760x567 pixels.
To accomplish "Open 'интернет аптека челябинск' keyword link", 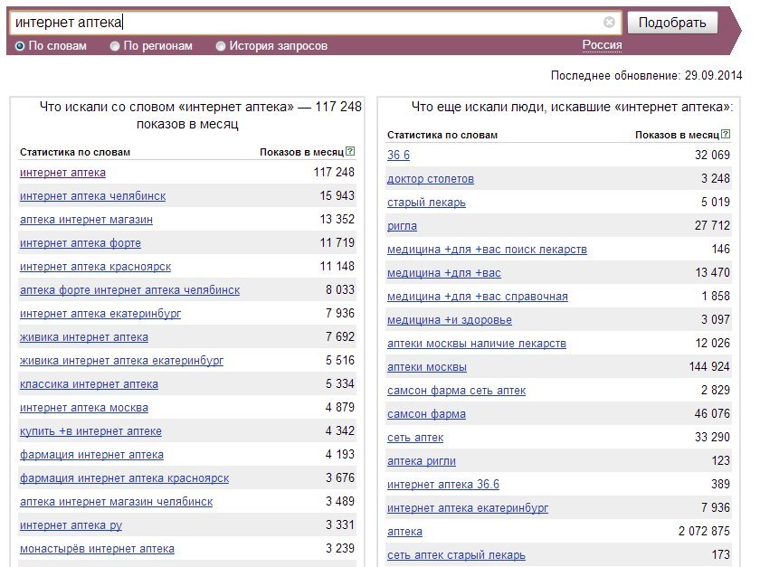I will click(92, 196).
